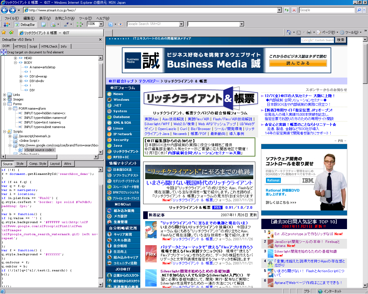Click the DebugBar send screenshot icon
The image size is (368, 294).
click(53, 24)
